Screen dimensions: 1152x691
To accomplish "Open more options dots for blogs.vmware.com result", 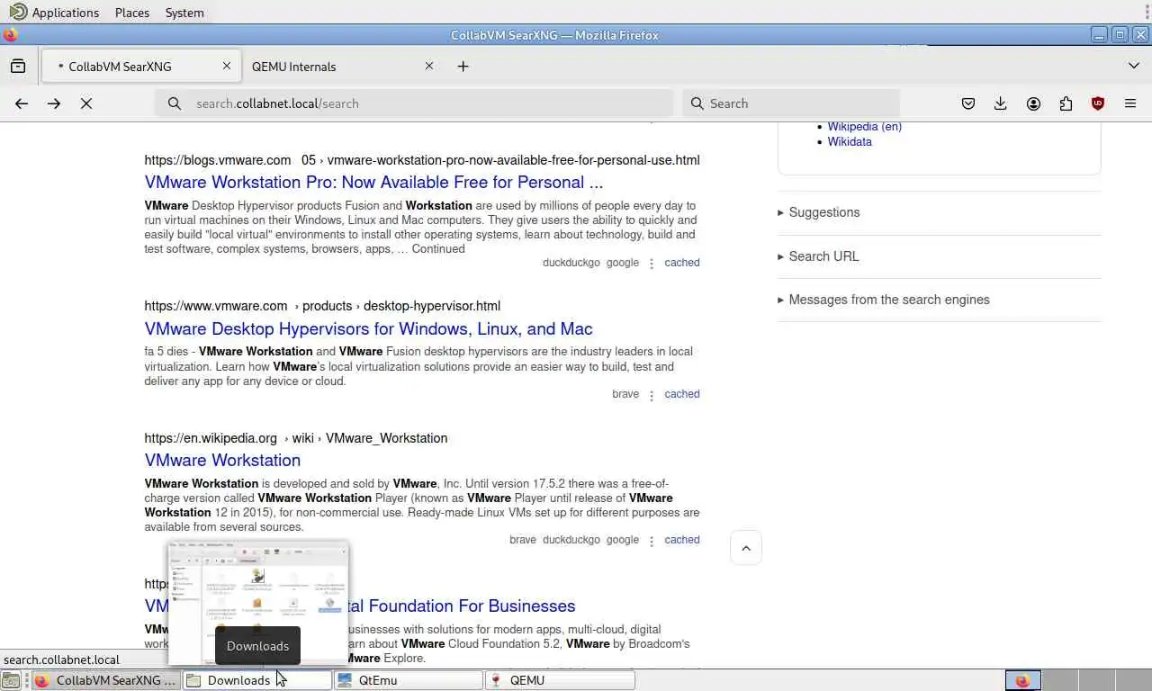I will (652, 264).
